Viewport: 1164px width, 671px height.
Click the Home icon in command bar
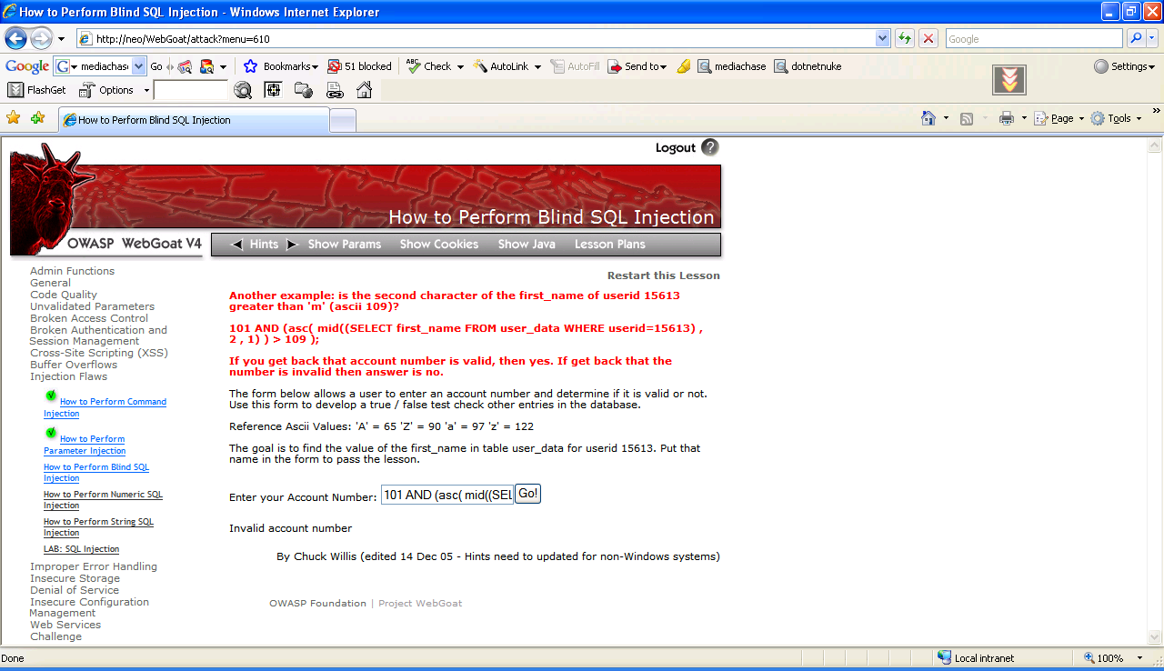pyautogui.click(x=928, y=118)
